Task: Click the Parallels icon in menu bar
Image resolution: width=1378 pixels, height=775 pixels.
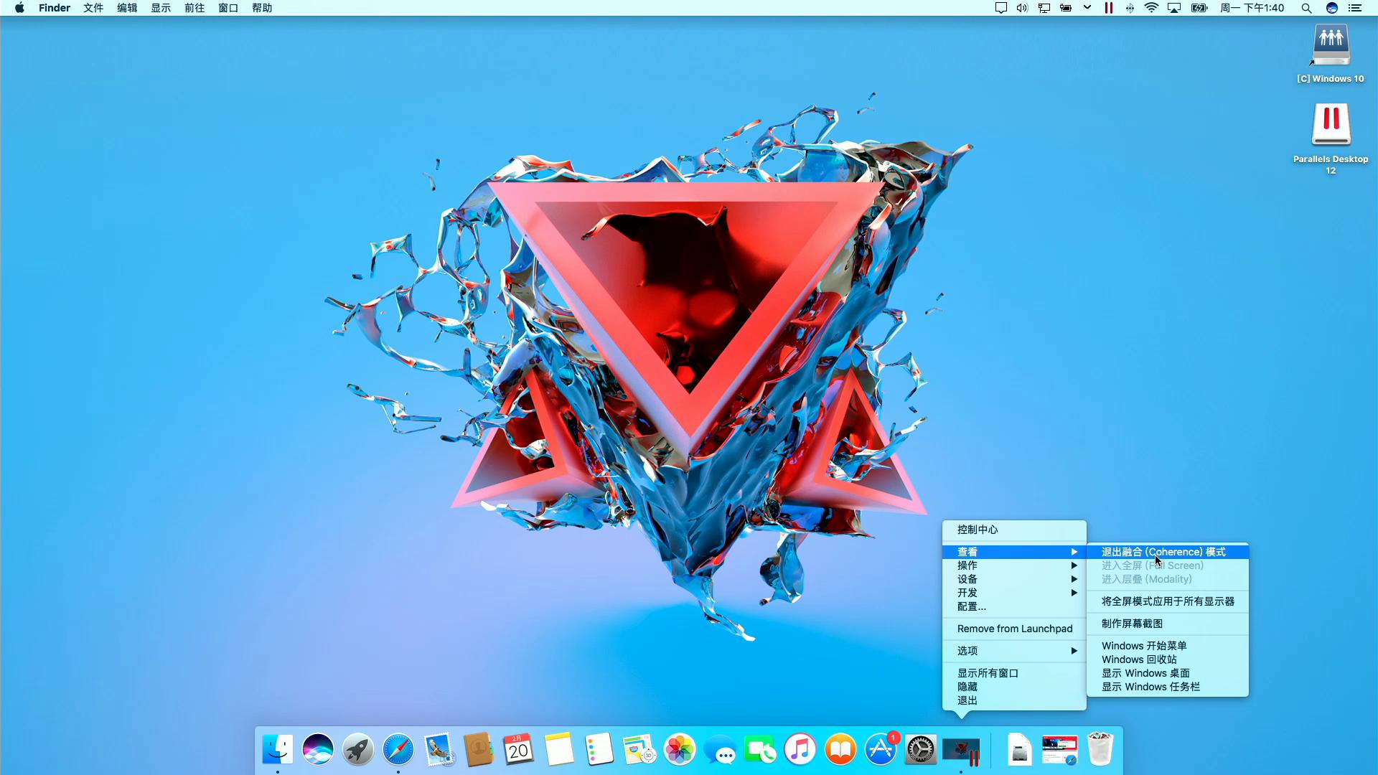Action: coord(1109,8)
